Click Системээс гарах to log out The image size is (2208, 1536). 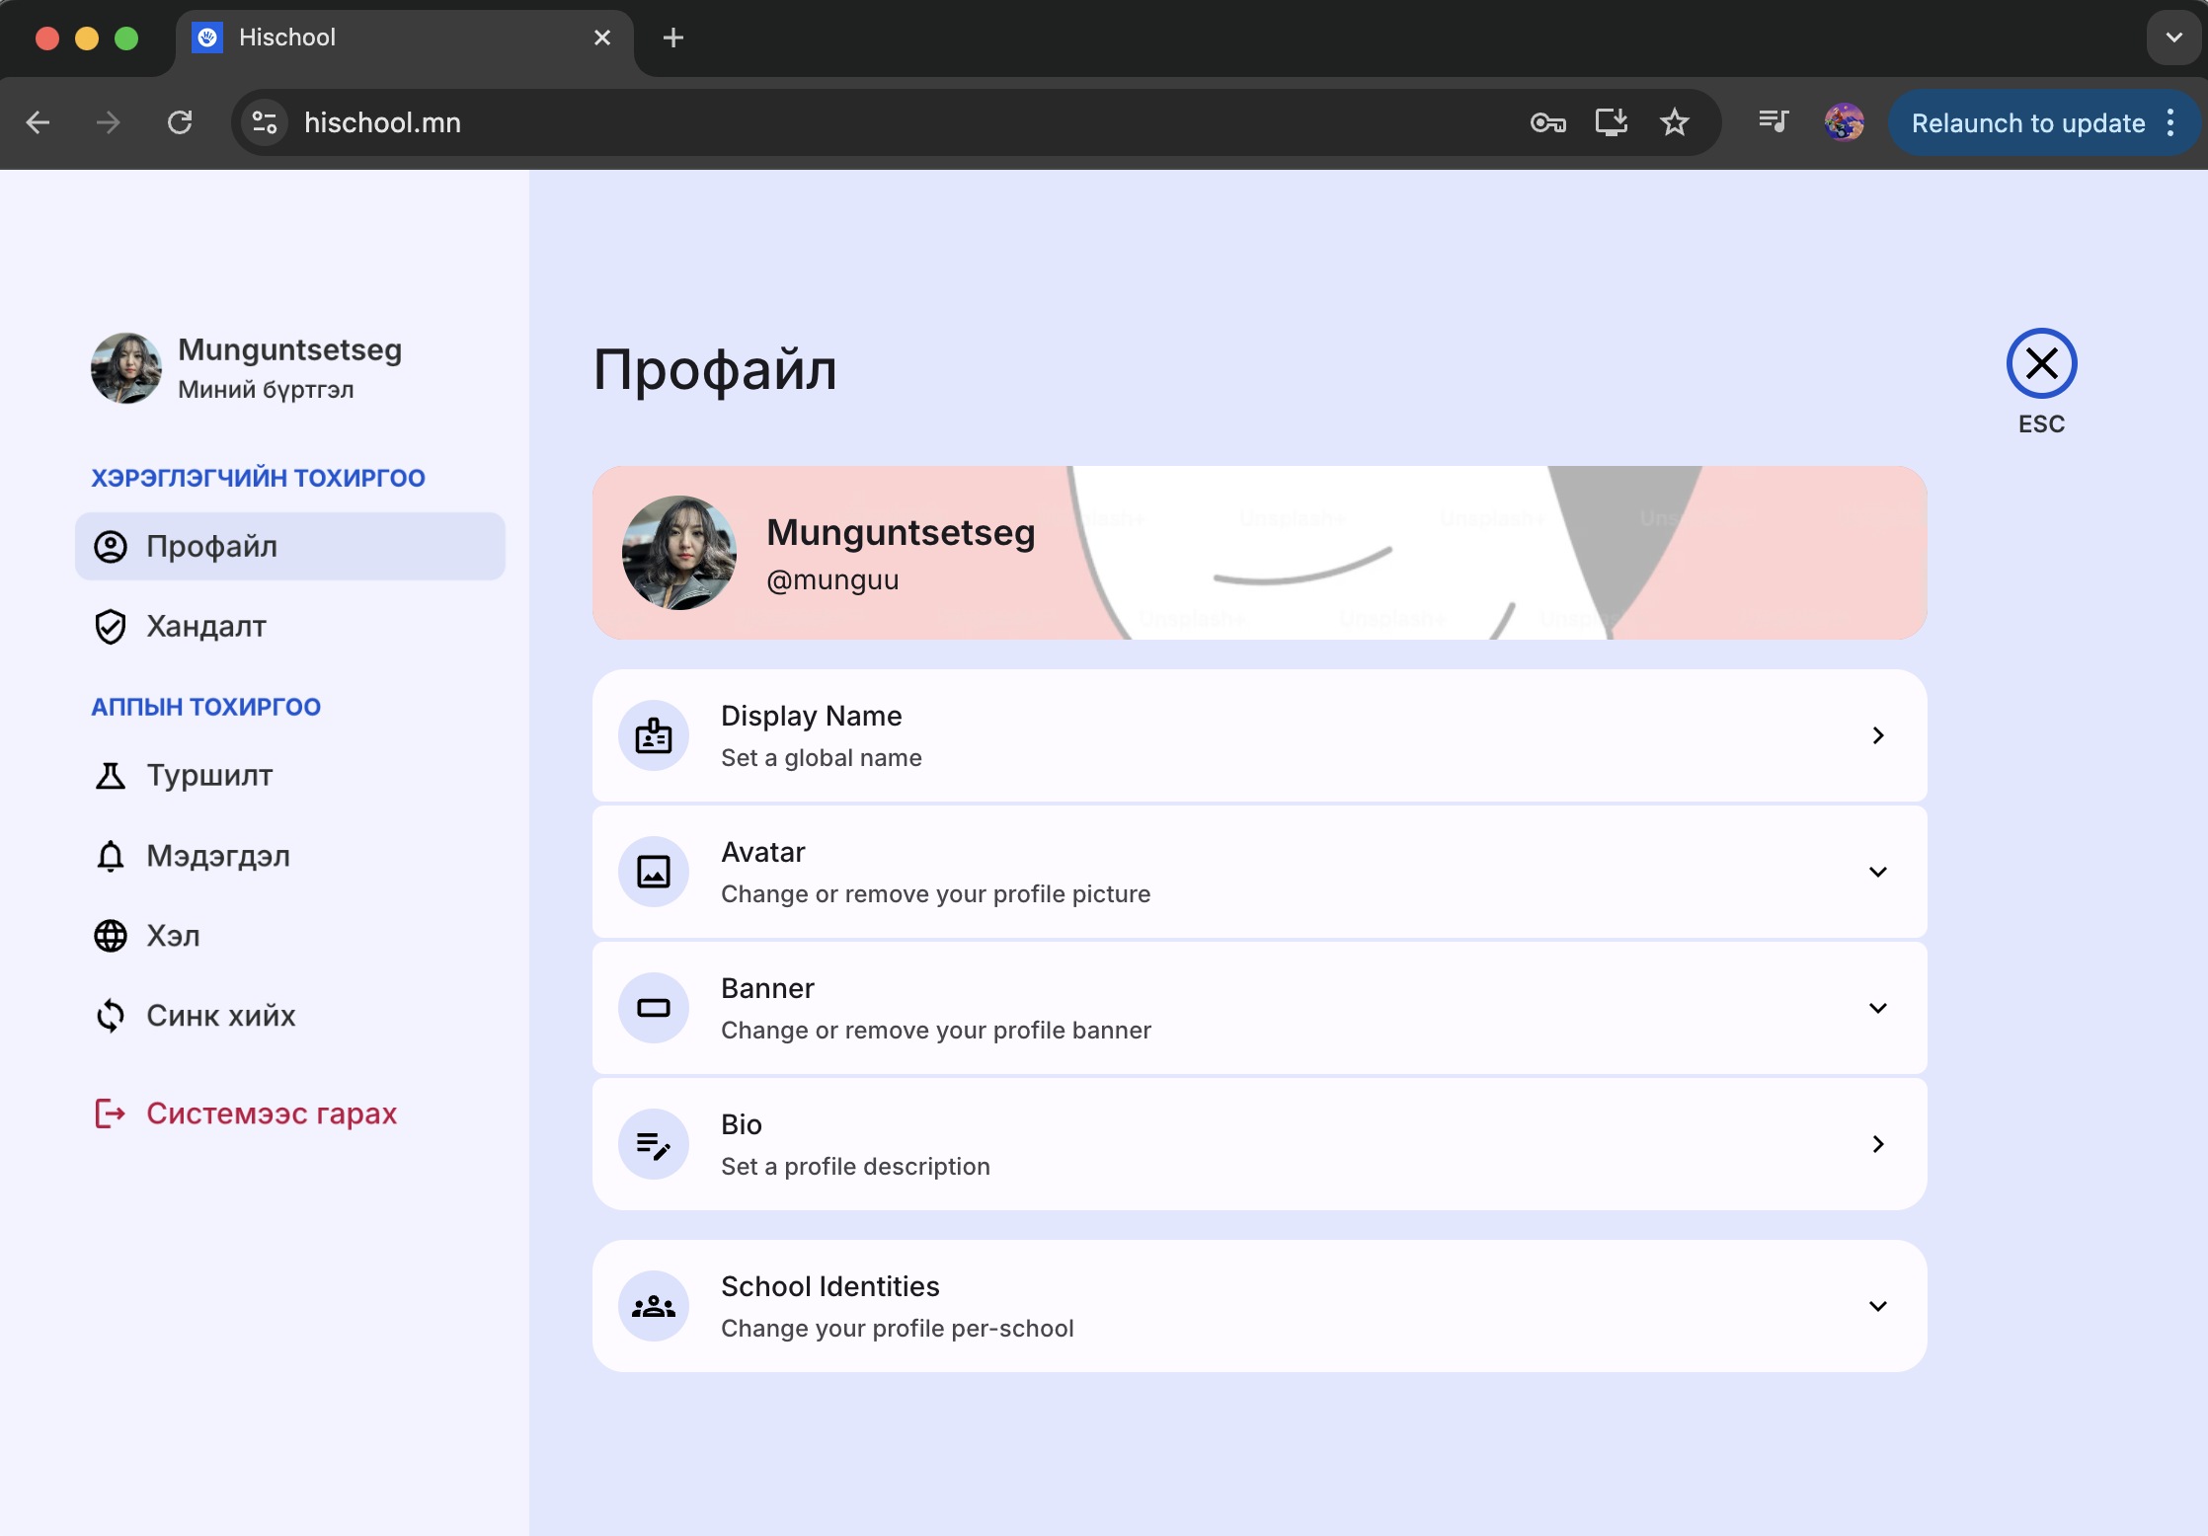click(x=271, y=1114)
